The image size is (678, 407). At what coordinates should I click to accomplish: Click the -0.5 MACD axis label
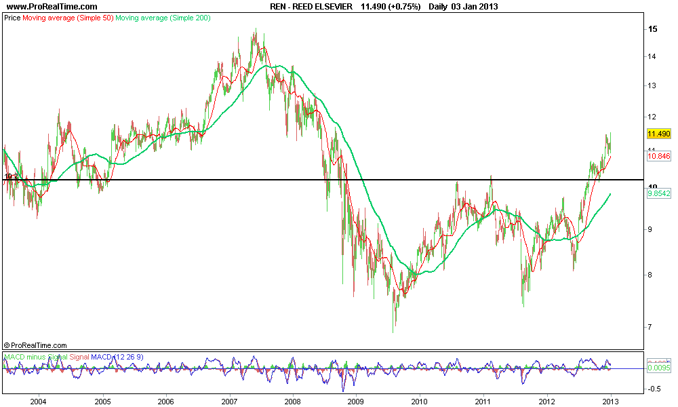pos(654,389)
